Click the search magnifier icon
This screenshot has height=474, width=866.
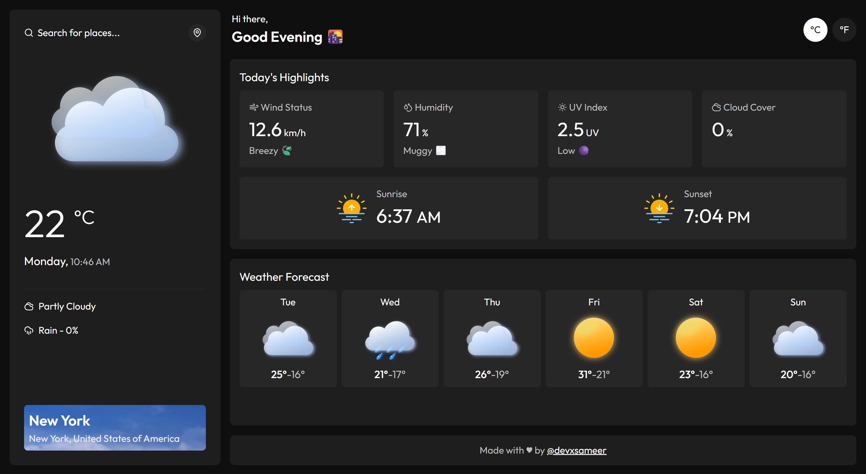click(29, 32)
